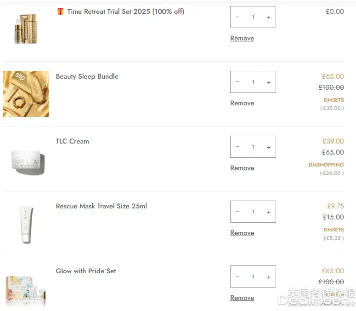
Task: Decrease Rescue Mask Travel Size quantity
Action: pyautogui.click(x=237, y=212)
